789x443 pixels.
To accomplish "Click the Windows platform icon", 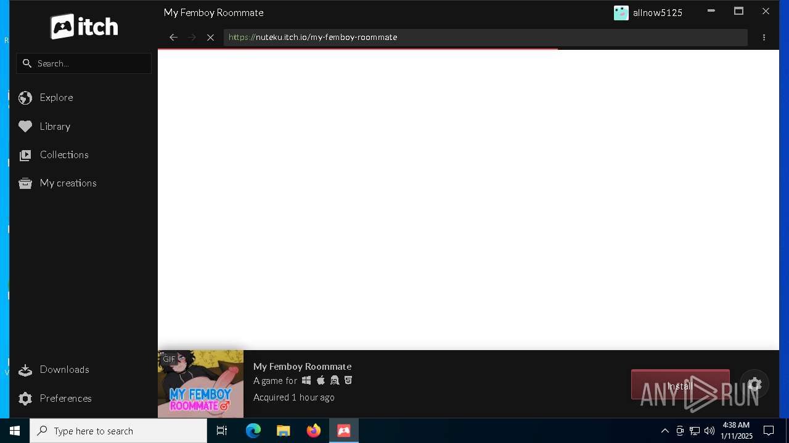I will (306, 380).
